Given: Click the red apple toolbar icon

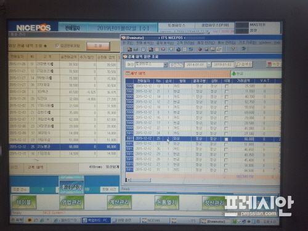Looking at the screenshot, I should (200, 49).
